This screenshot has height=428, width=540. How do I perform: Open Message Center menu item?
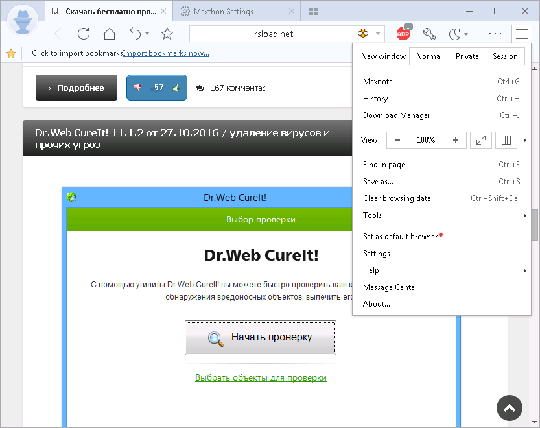point(441,287)
